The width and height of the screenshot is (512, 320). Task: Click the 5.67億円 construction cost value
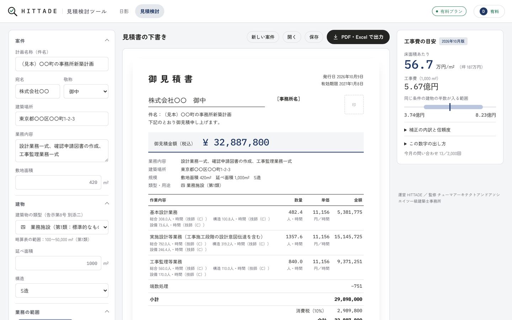[x=421, y=87]
